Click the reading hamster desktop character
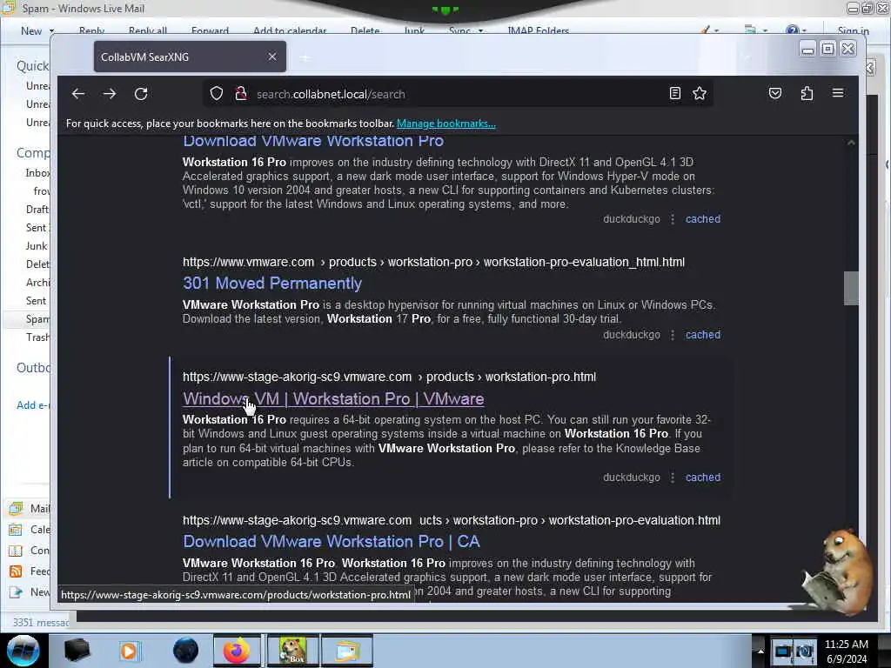Screen dimensions: 891x668 (x=838, y=572)
